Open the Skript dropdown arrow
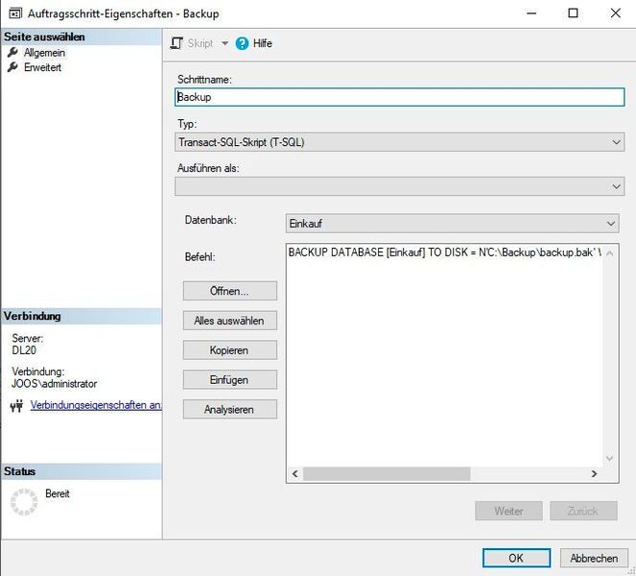The width and height of the screenshot is (636, 576). coord(224,43)
